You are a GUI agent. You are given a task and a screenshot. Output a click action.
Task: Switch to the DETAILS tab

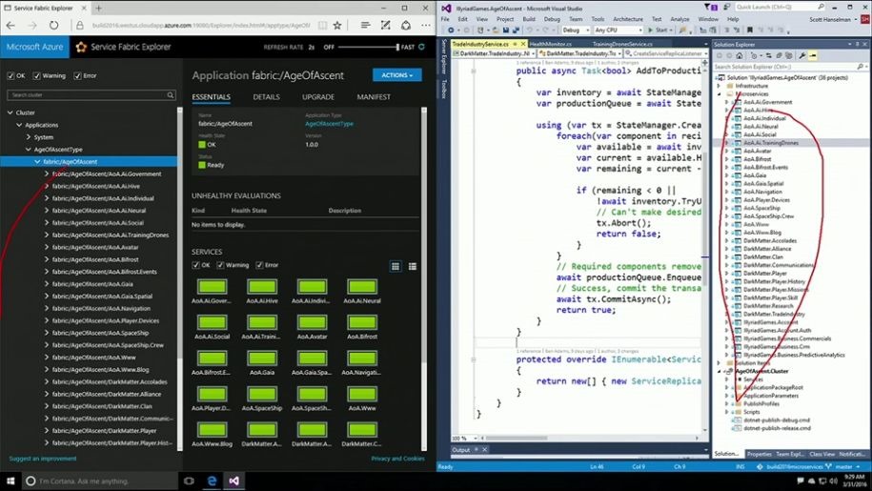(x=266, y=97)
